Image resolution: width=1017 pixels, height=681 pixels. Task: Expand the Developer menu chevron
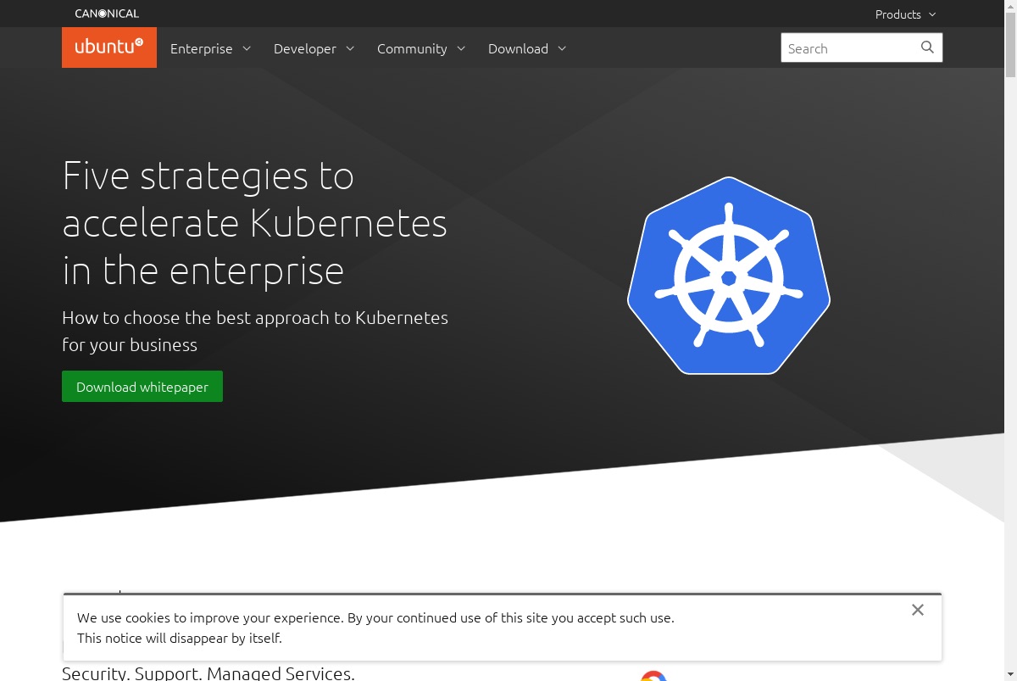[x=350, y=48]
